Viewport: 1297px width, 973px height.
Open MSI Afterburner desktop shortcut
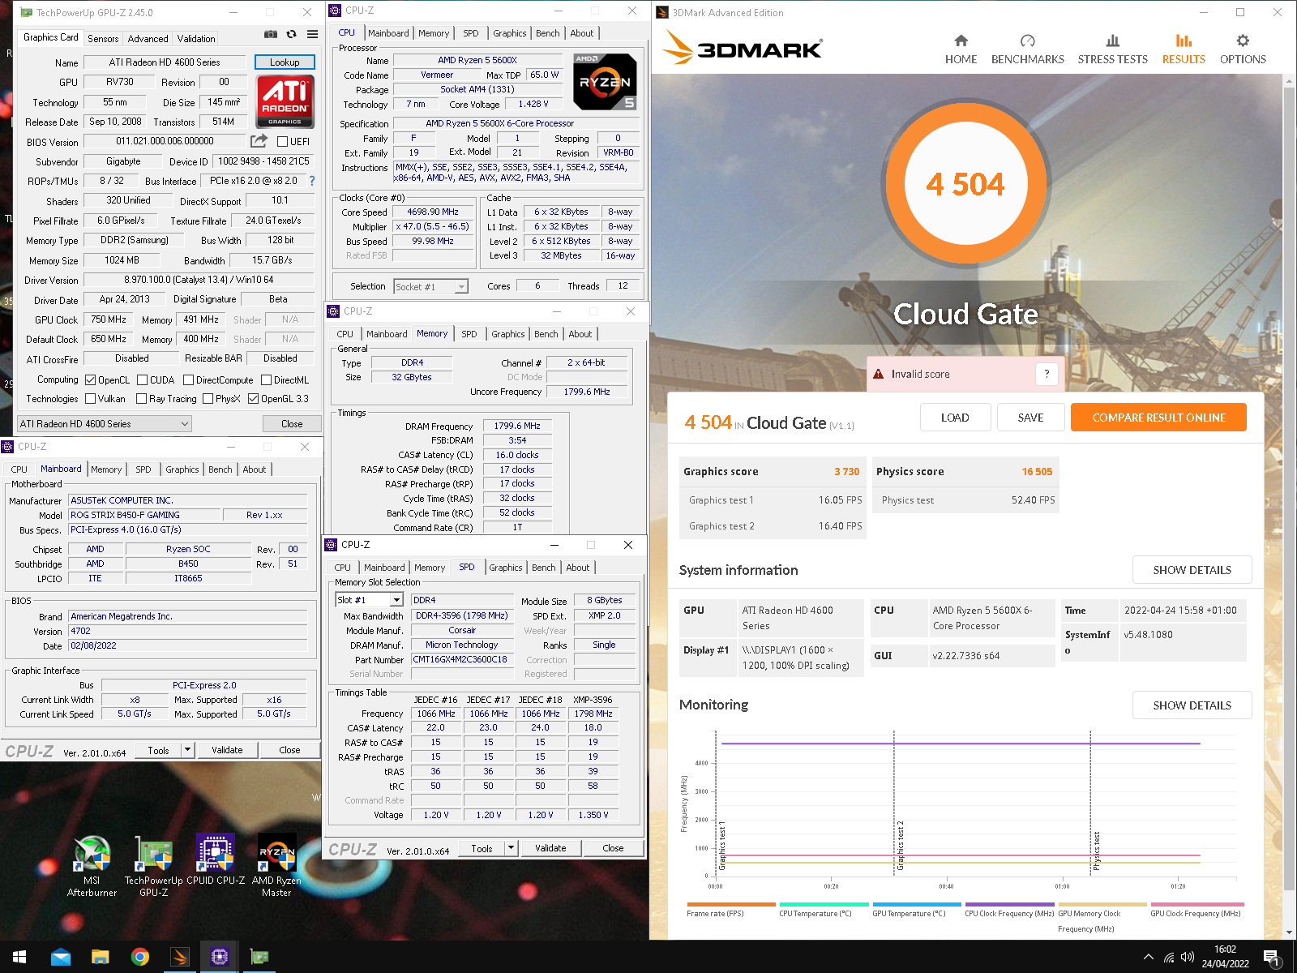[92, 866]
